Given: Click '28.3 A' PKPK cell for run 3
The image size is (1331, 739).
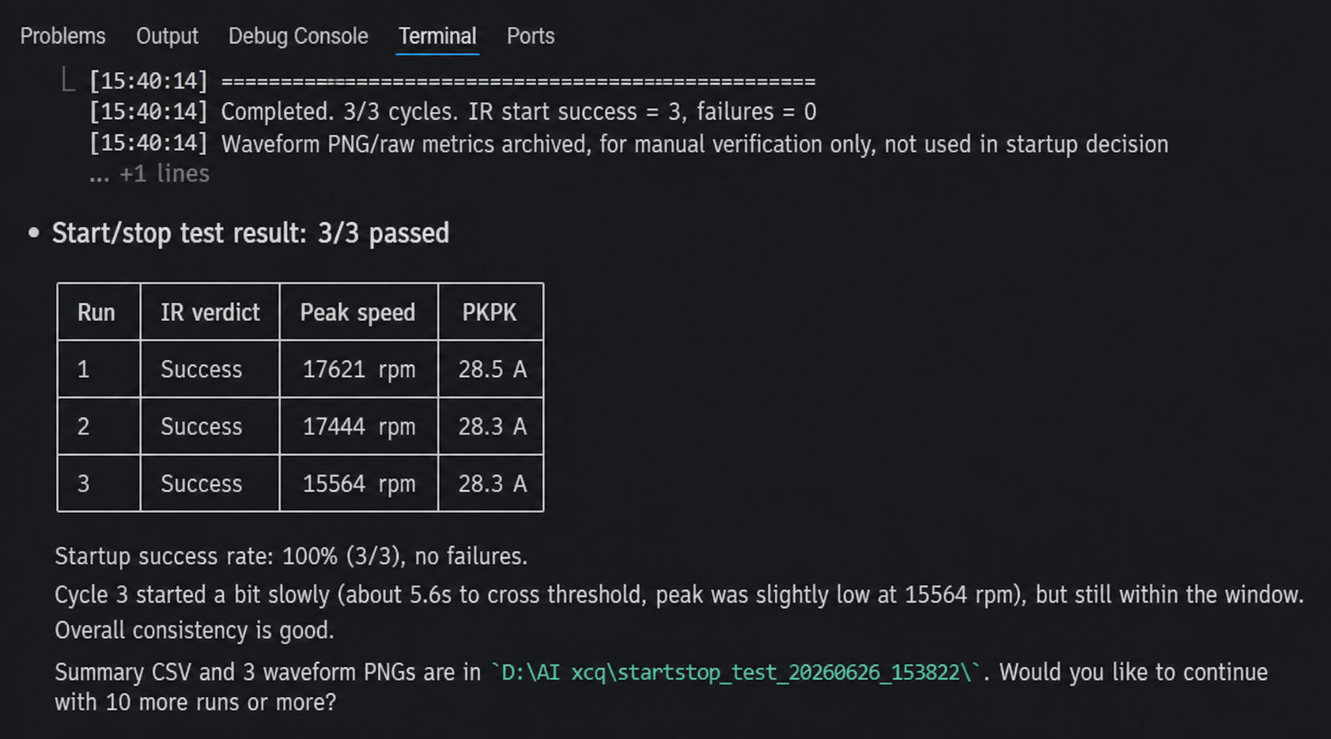Looking at the screenshot, I should (x=490, y=483).
